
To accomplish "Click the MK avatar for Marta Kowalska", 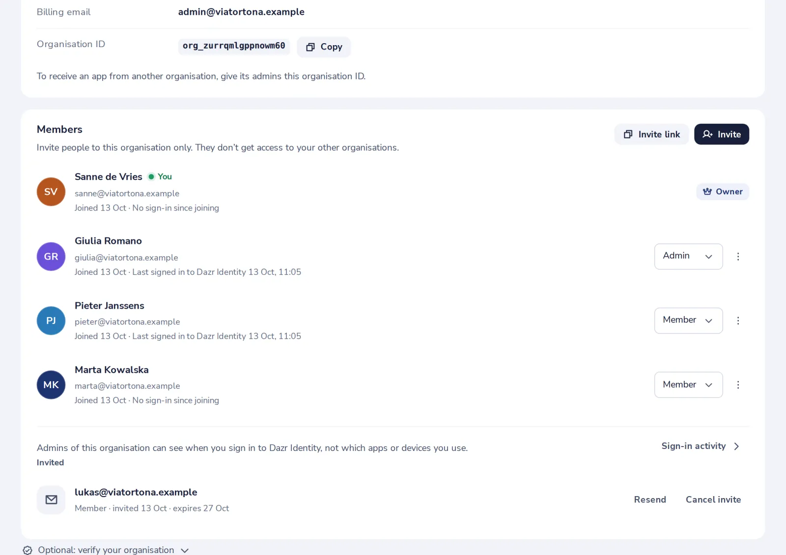I will tap(51, 385).
